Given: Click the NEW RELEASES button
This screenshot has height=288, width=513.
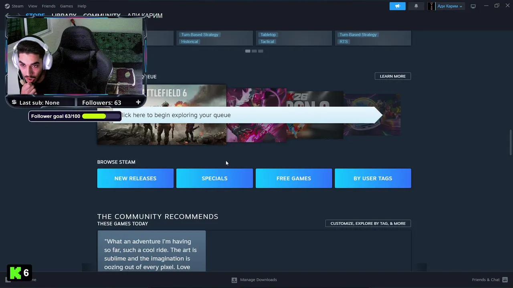Looking at the screenshot, I should [135, 178].
